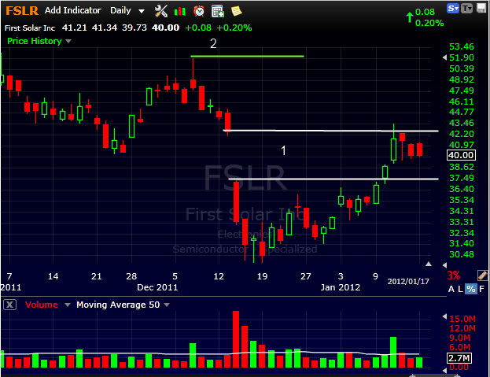The height and width of the screenshot is (377, 490).
Task: Click the price axis arrow at 51.90
Action: tap(444, 57)
